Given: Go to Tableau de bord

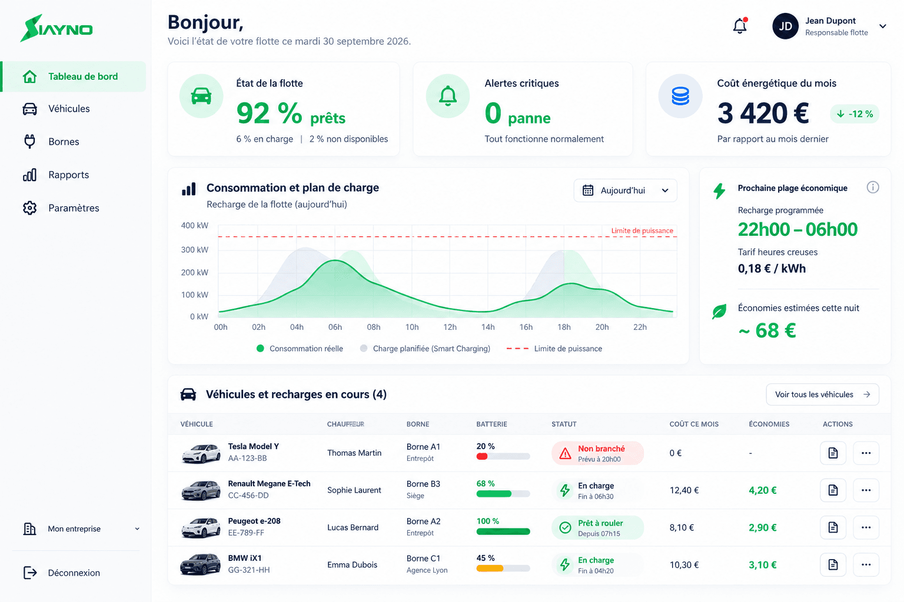Looking at the screenshot, I should pos(74,76).
